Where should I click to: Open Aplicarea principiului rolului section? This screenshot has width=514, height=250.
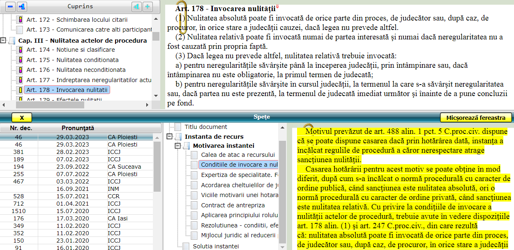point(240,215)
